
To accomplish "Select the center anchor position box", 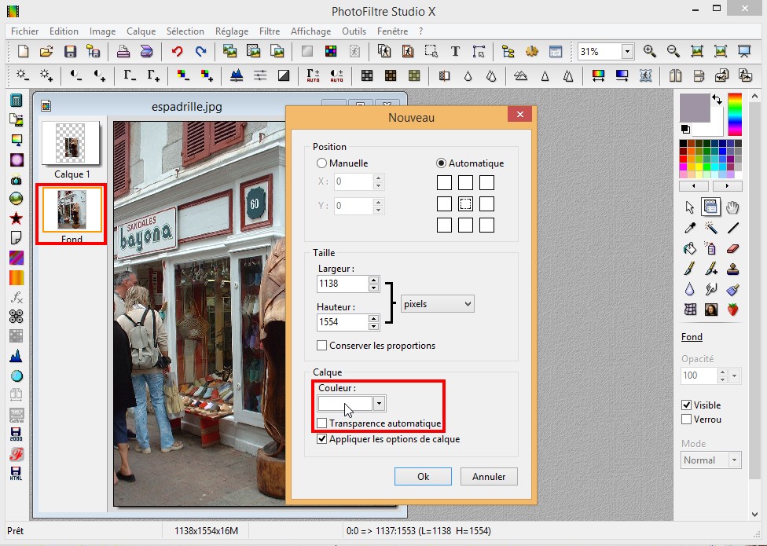I will click(465, 203).
